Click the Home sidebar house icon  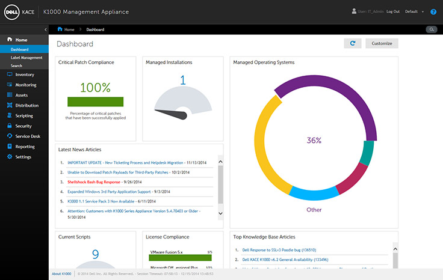point(10,40)
